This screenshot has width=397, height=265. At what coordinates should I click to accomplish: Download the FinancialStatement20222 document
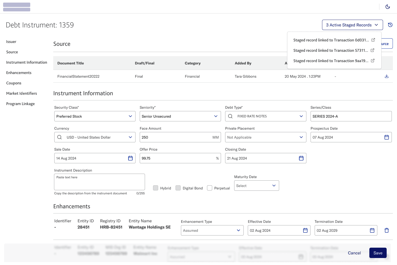pyautogui.click(x=386, y=76)
